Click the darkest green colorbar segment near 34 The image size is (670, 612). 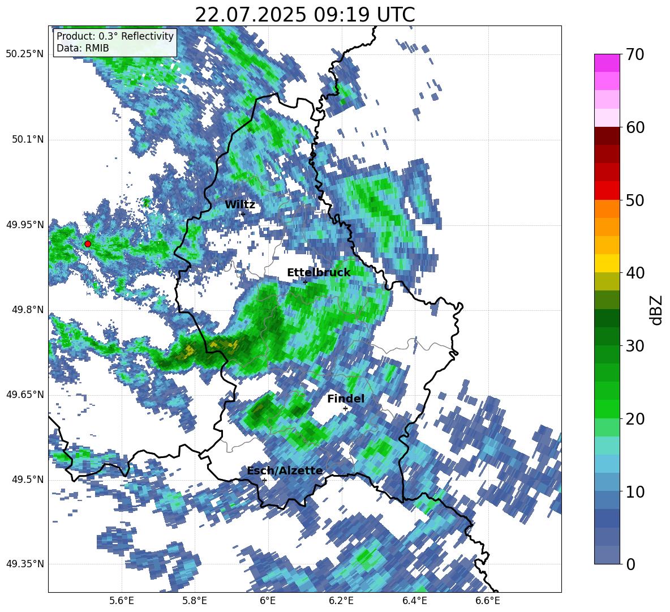pos(607,318)
